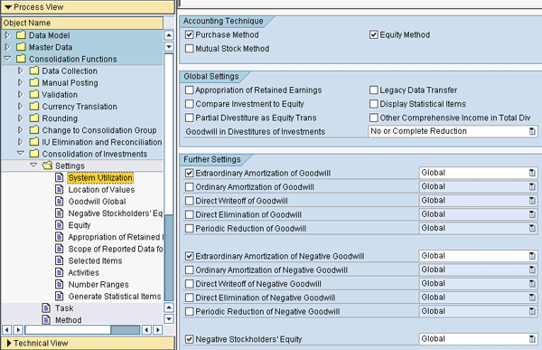Screen dimensions: 542x350
Task: Open Extraordinary Amortization of Negative Goodwill dropdown
Action: click(532, 256)
